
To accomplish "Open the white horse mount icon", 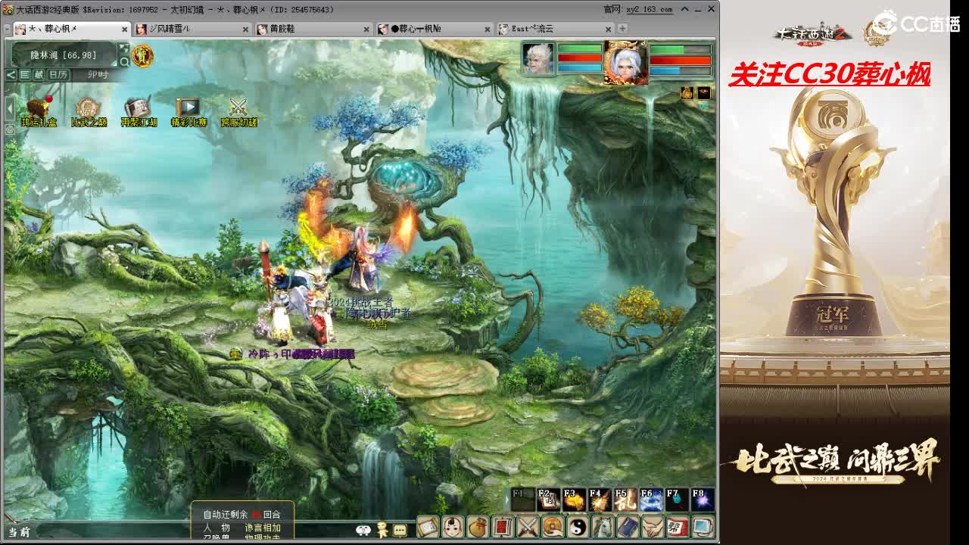I will coord(603,526).
